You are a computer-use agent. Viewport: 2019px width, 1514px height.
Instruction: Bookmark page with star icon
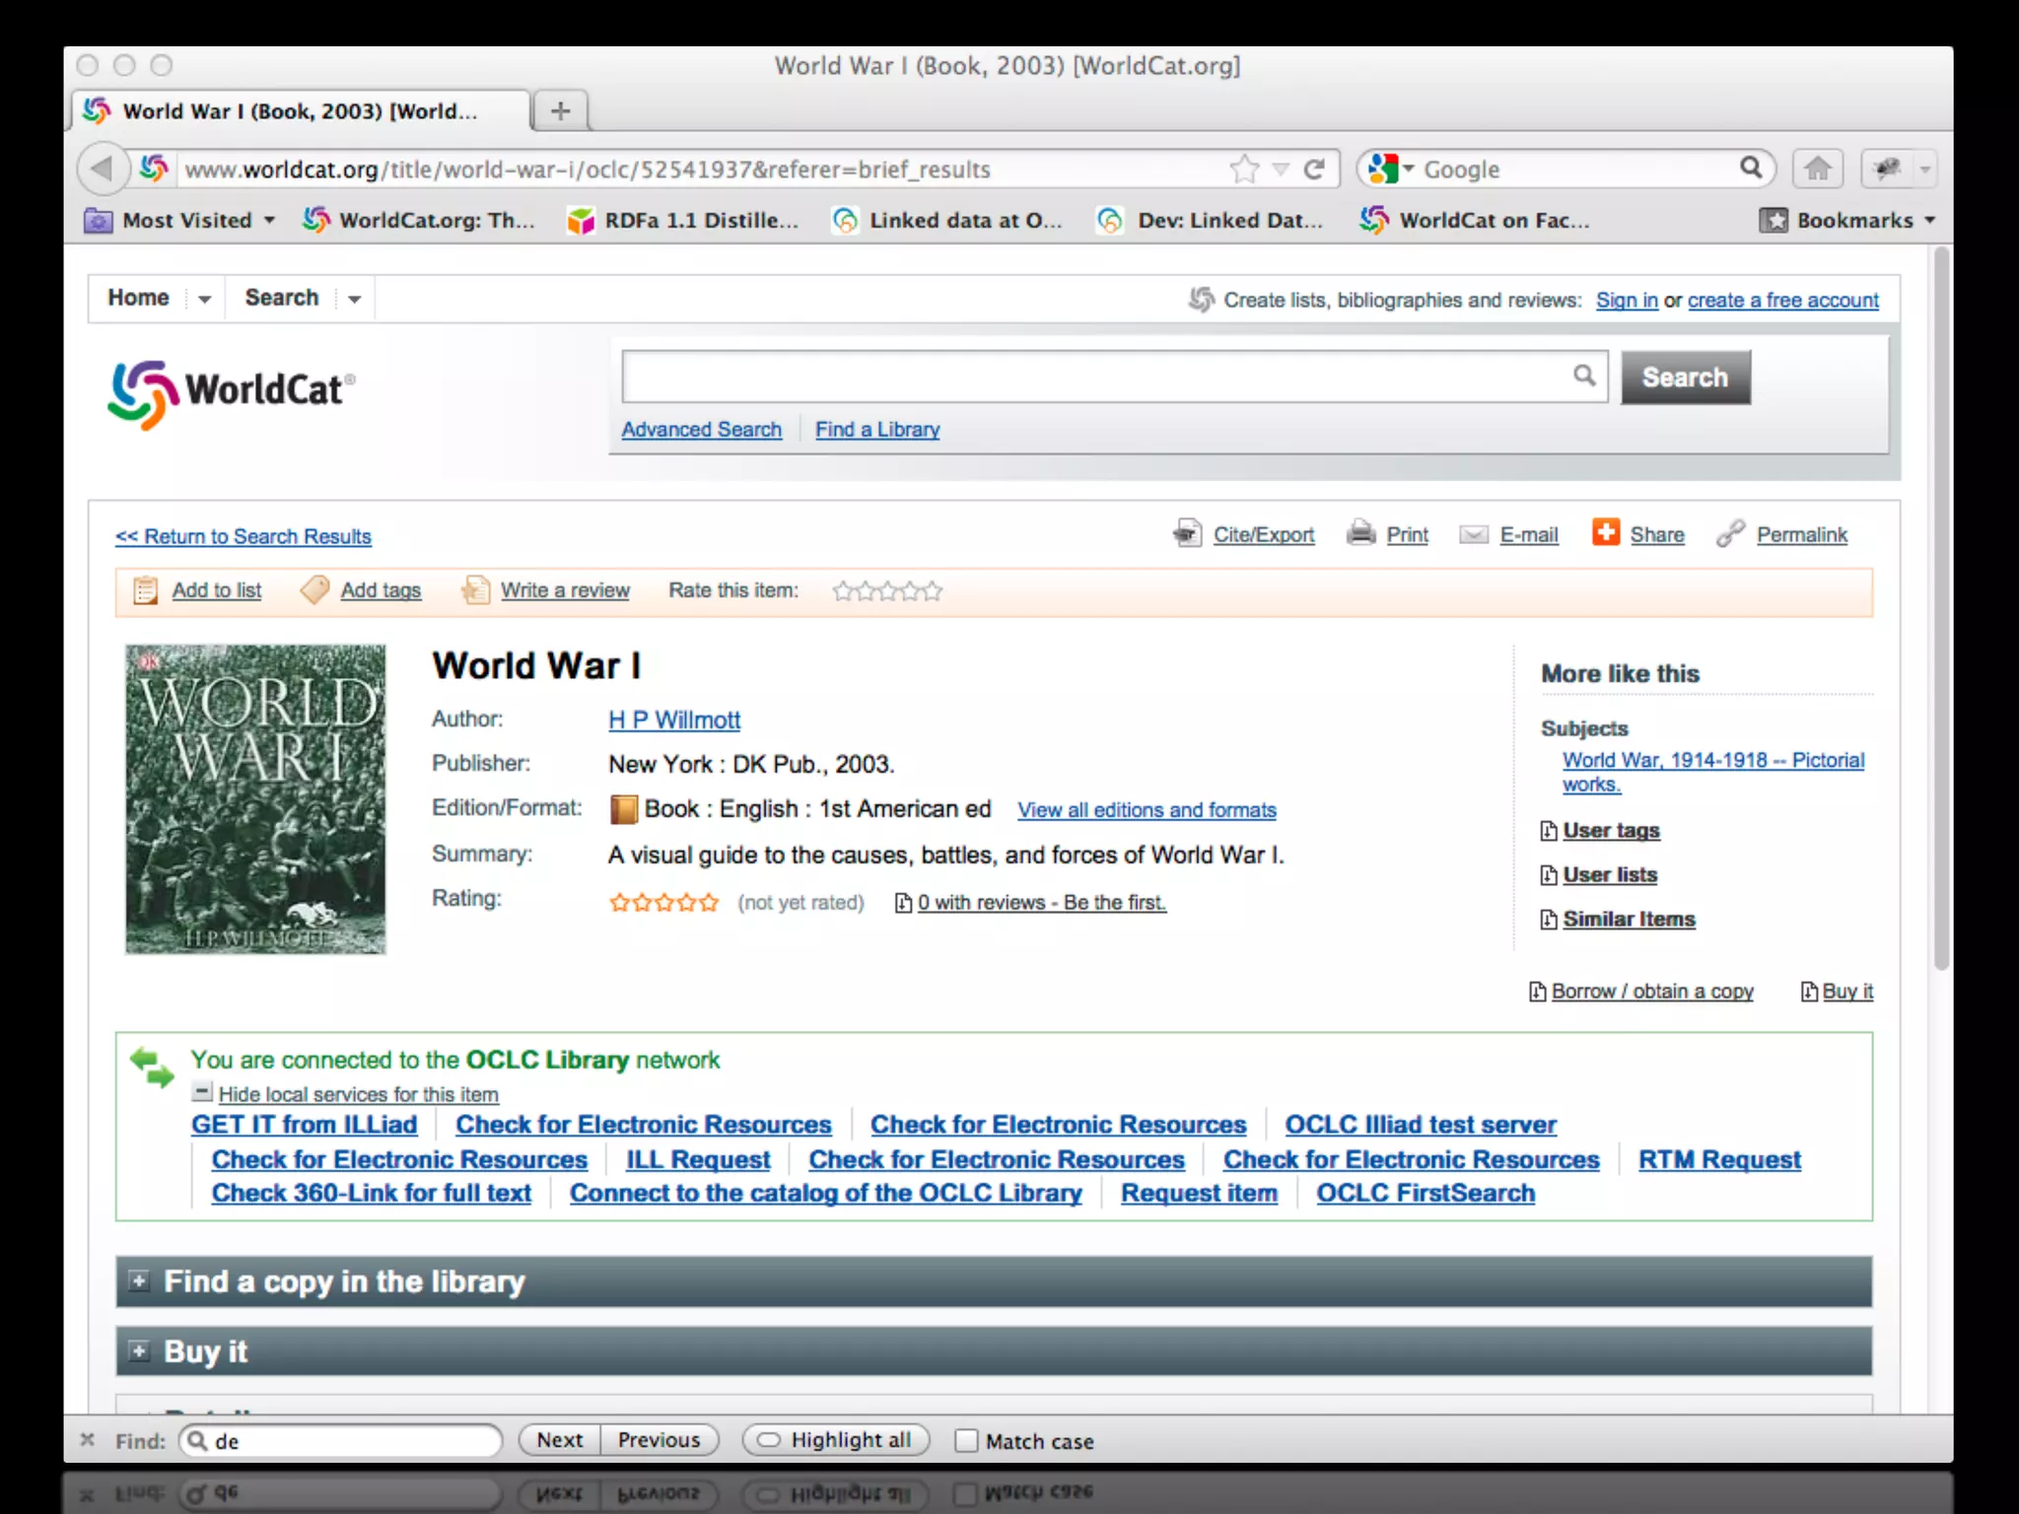click(x=1244, y=170)
